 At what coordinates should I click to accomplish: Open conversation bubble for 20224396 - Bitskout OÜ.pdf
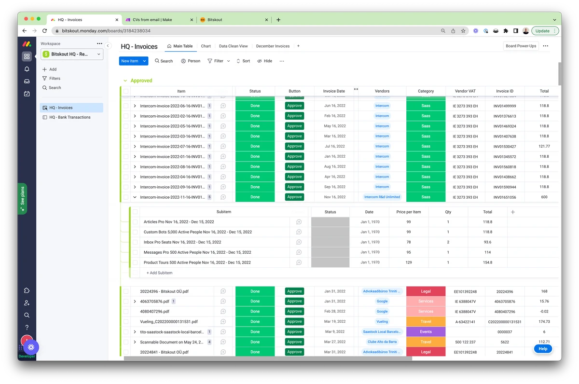pyautogui.click(x=223, y=291)
